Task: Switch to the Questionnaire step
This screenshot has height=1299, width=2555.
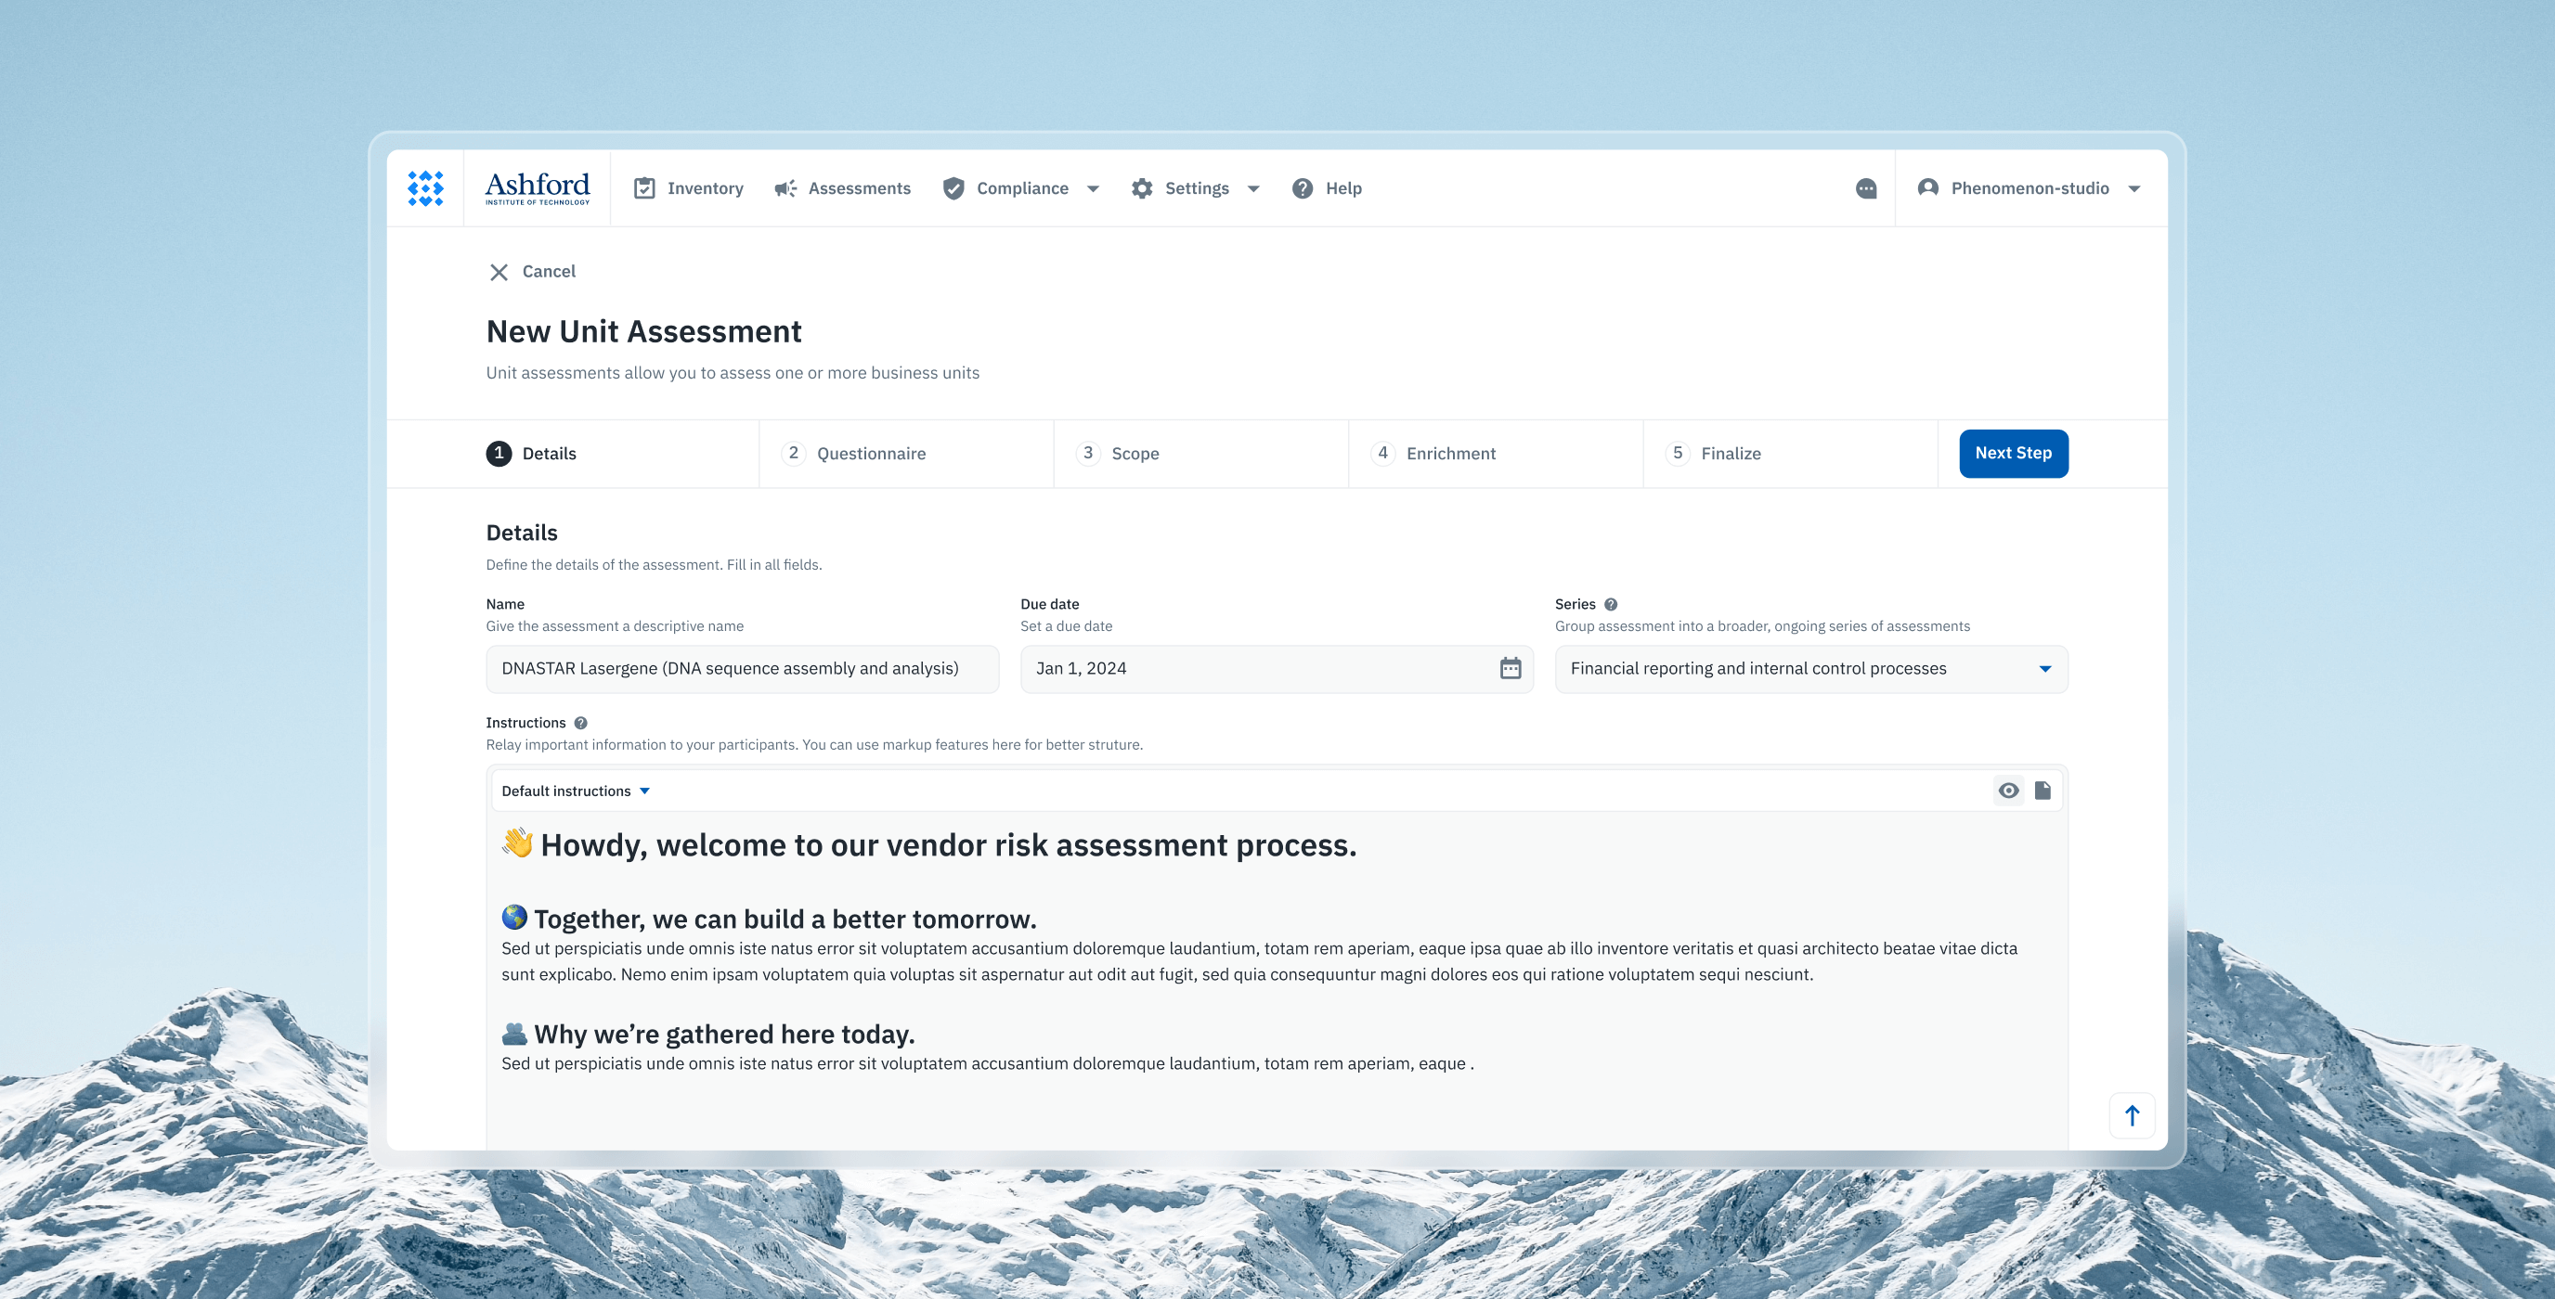Action: (x=870, y=453)
